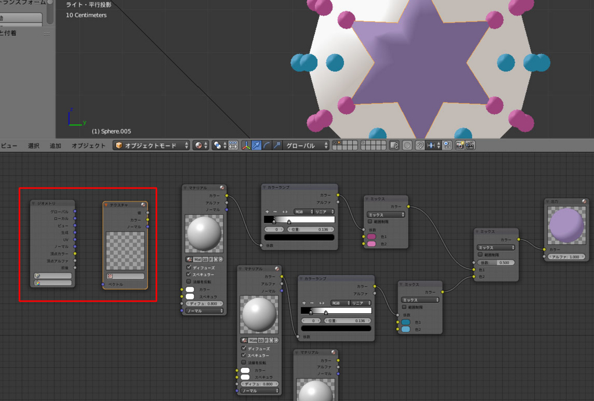Open the 選択 menu

coord(34,146)
